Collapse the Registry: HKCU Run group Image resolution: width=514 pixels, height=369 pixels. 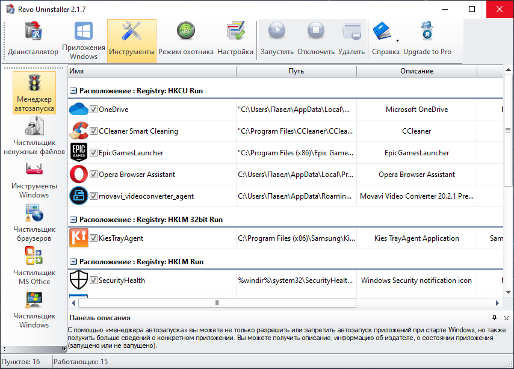click(74, 91)
